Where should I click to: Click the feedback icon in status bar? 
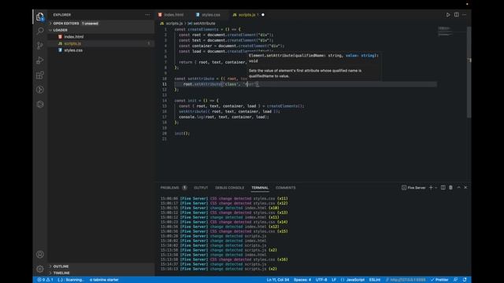pos(455,280)
